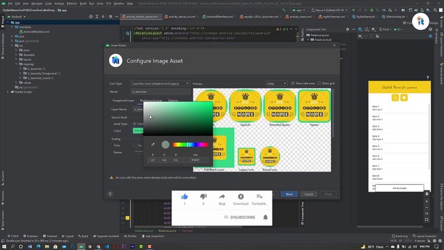Open the xhdpi preview density dropdown
The image size is (444, 250).
pyautogui.click(x=276, y=83)
